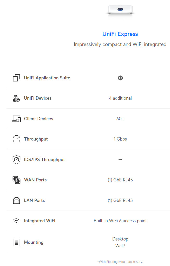Viewport: 170px width, 266px height.
Task: Click the 'UniFi Application Suite' row label
Action: [x=47, y=78]
